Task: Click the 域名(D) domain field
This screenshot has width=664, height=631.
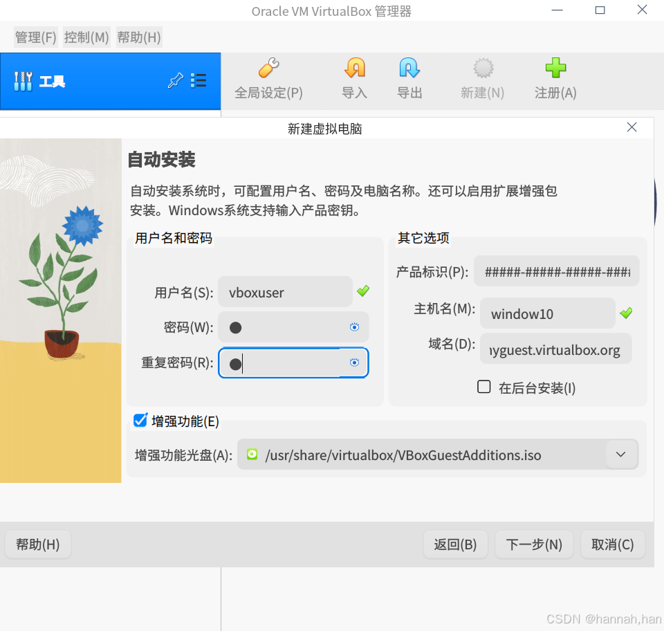Action: pos(555,349)
